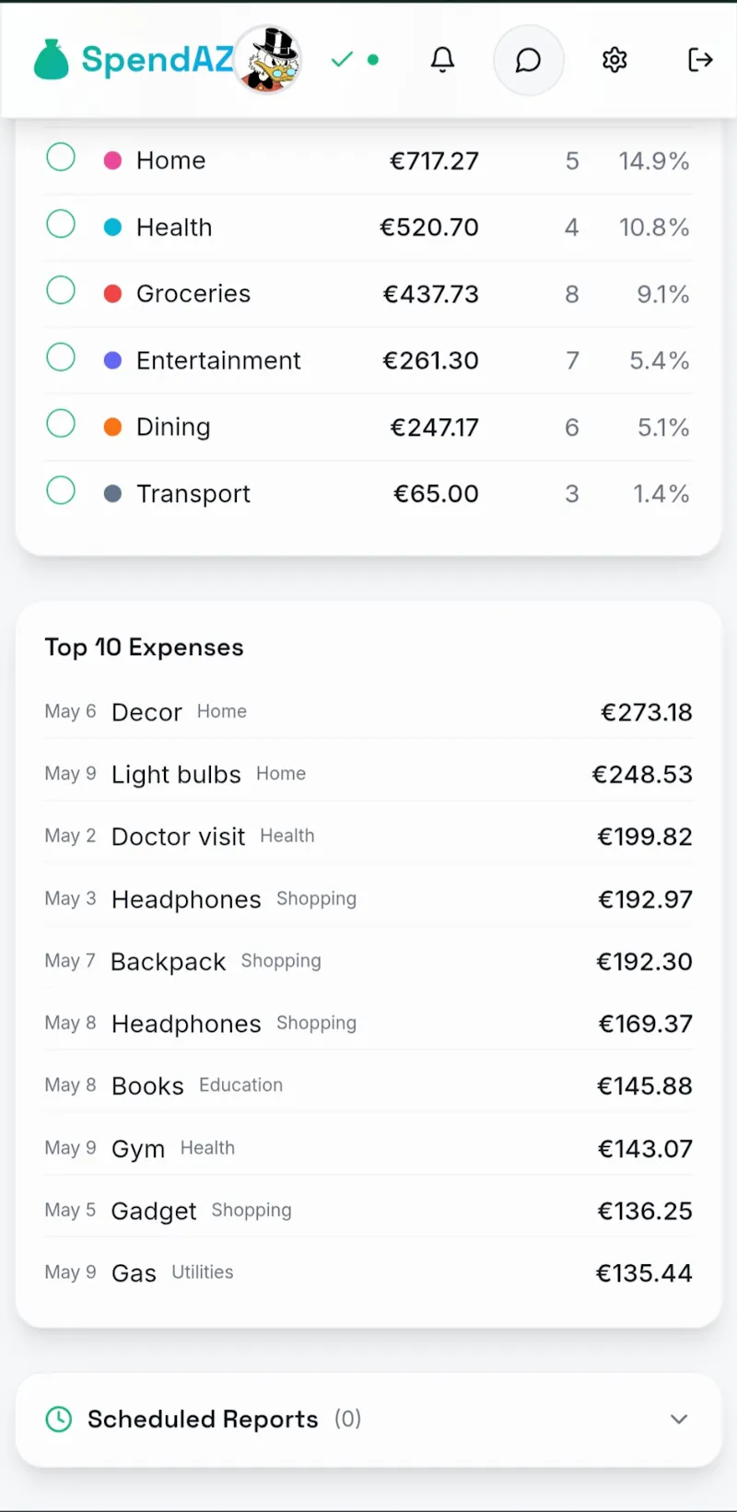
Task: Expand the Scheduled Reports chevron
Action: pyautogui.click(x=679, y=1419)
